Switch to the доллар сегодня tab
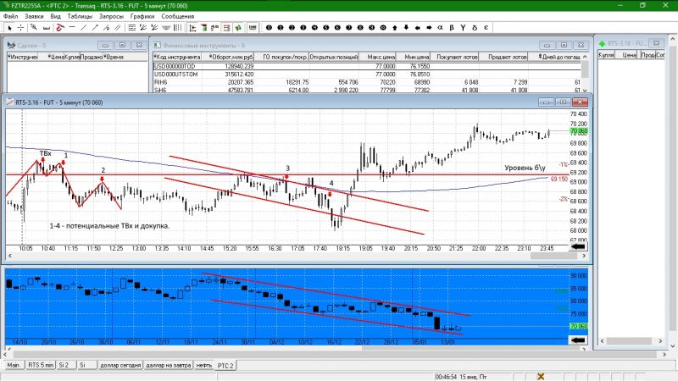Viewport: 678px width, 381px height. [120, 365]
